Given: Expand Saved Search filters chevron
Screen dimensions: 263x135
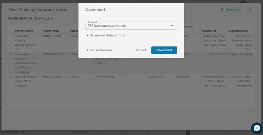Looking at the screenshot, I should coord(52,18).
